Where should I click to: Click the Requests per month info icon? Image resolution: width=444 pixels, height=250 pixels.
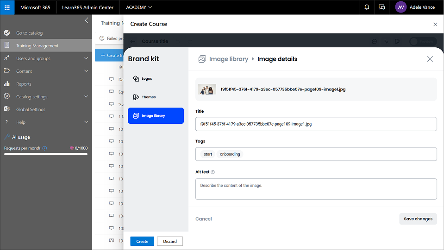pyautogui.click(x=45, y=148)
